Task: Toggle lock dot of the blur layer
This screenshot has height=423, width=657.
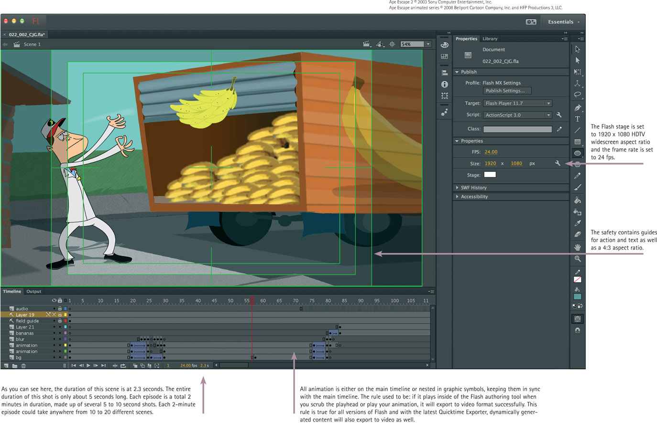Action: coord(60,339)
